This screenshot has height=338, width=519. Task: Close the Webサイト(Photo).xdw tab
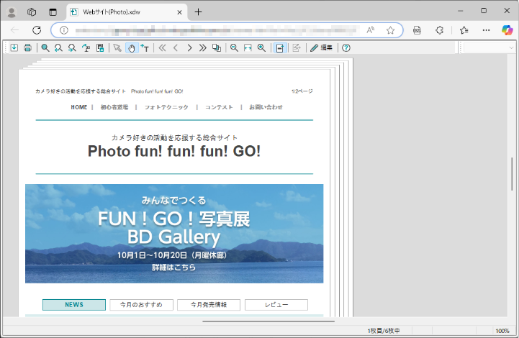point(179,12)
